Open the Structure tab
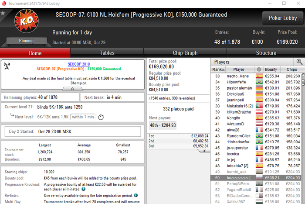This screenshot has height=204, width=305. (x=266, y=53)
